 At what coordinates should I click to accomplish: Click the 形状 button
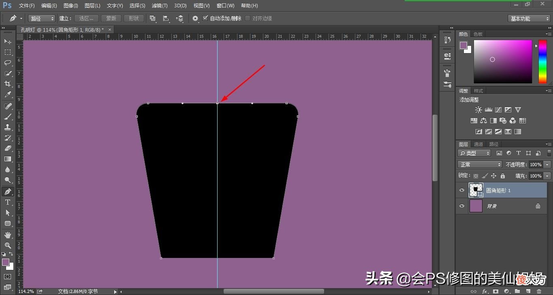134,19
